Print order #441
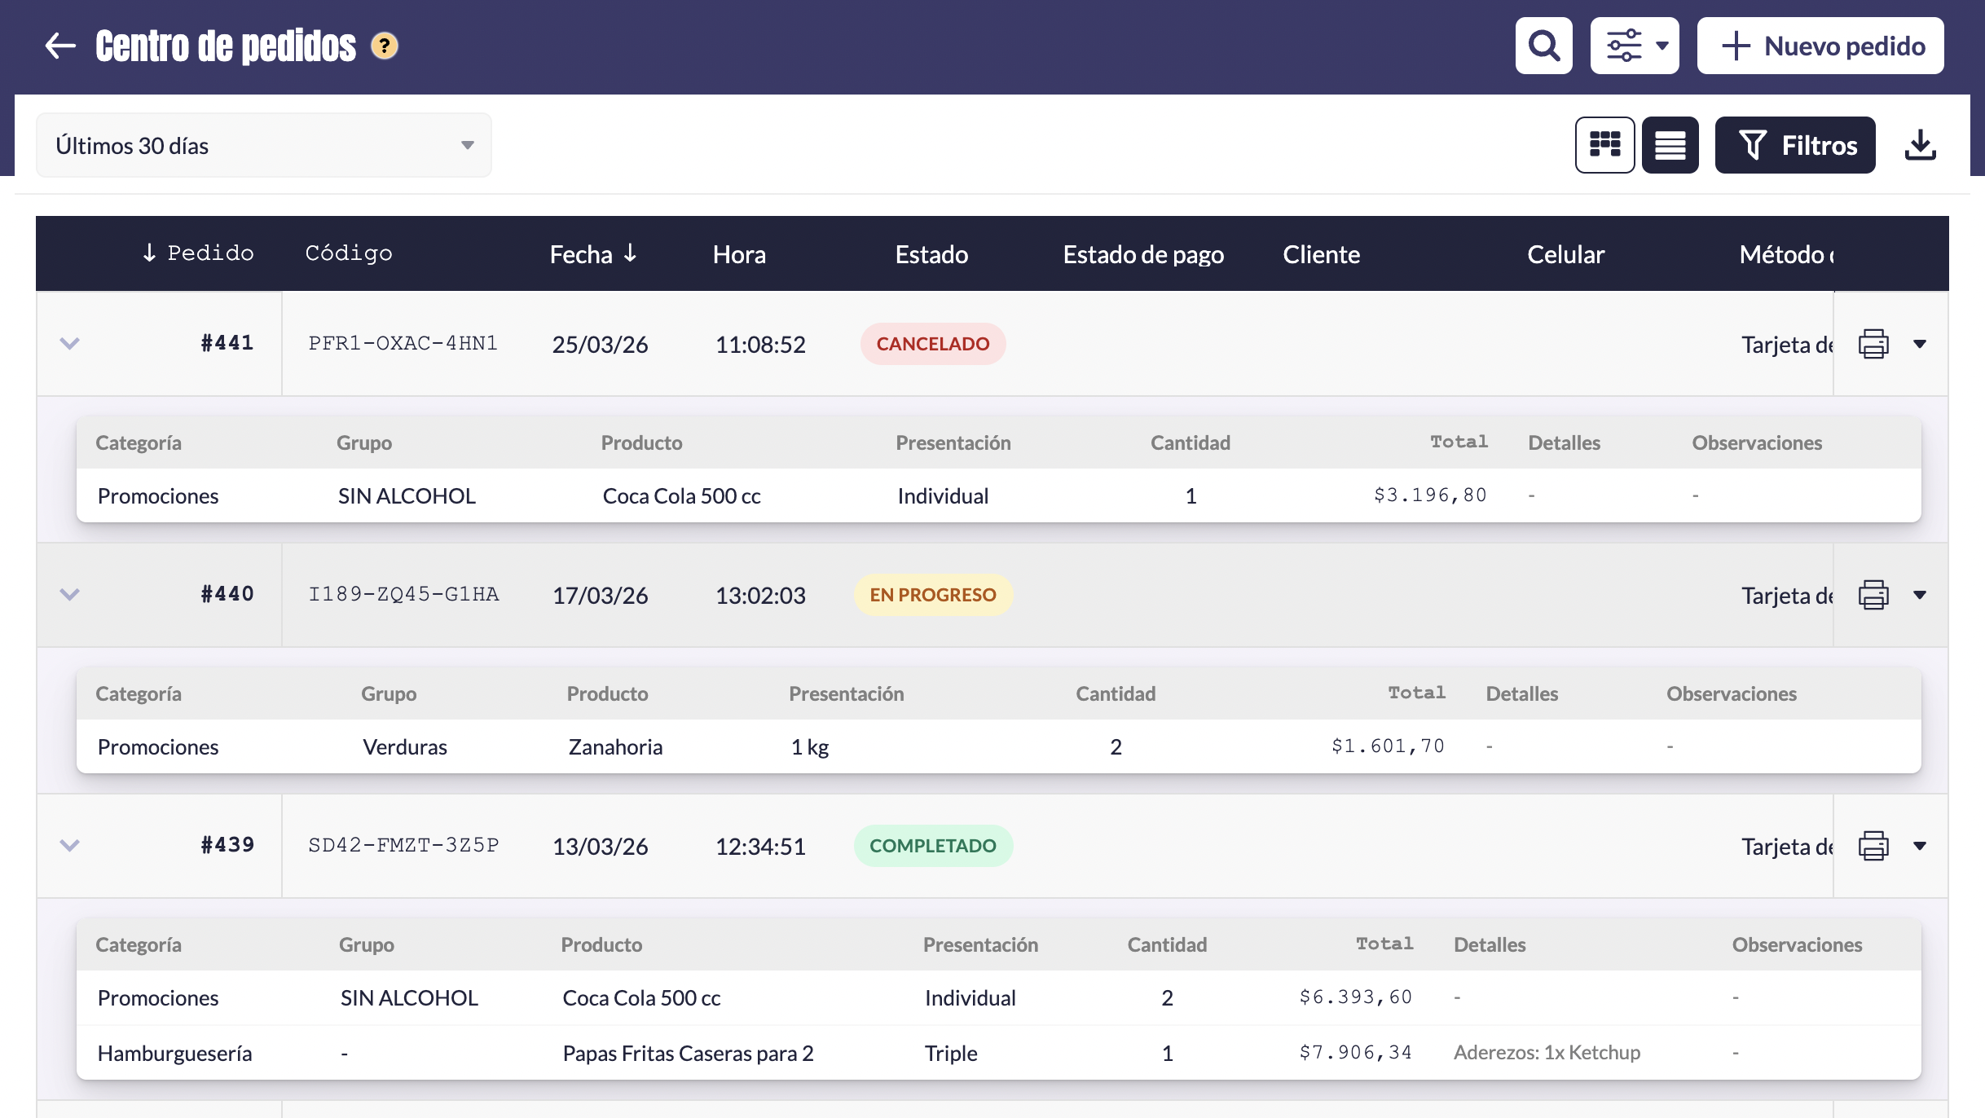Viewport: 1985px width, 1118px height. [1873, 344]
